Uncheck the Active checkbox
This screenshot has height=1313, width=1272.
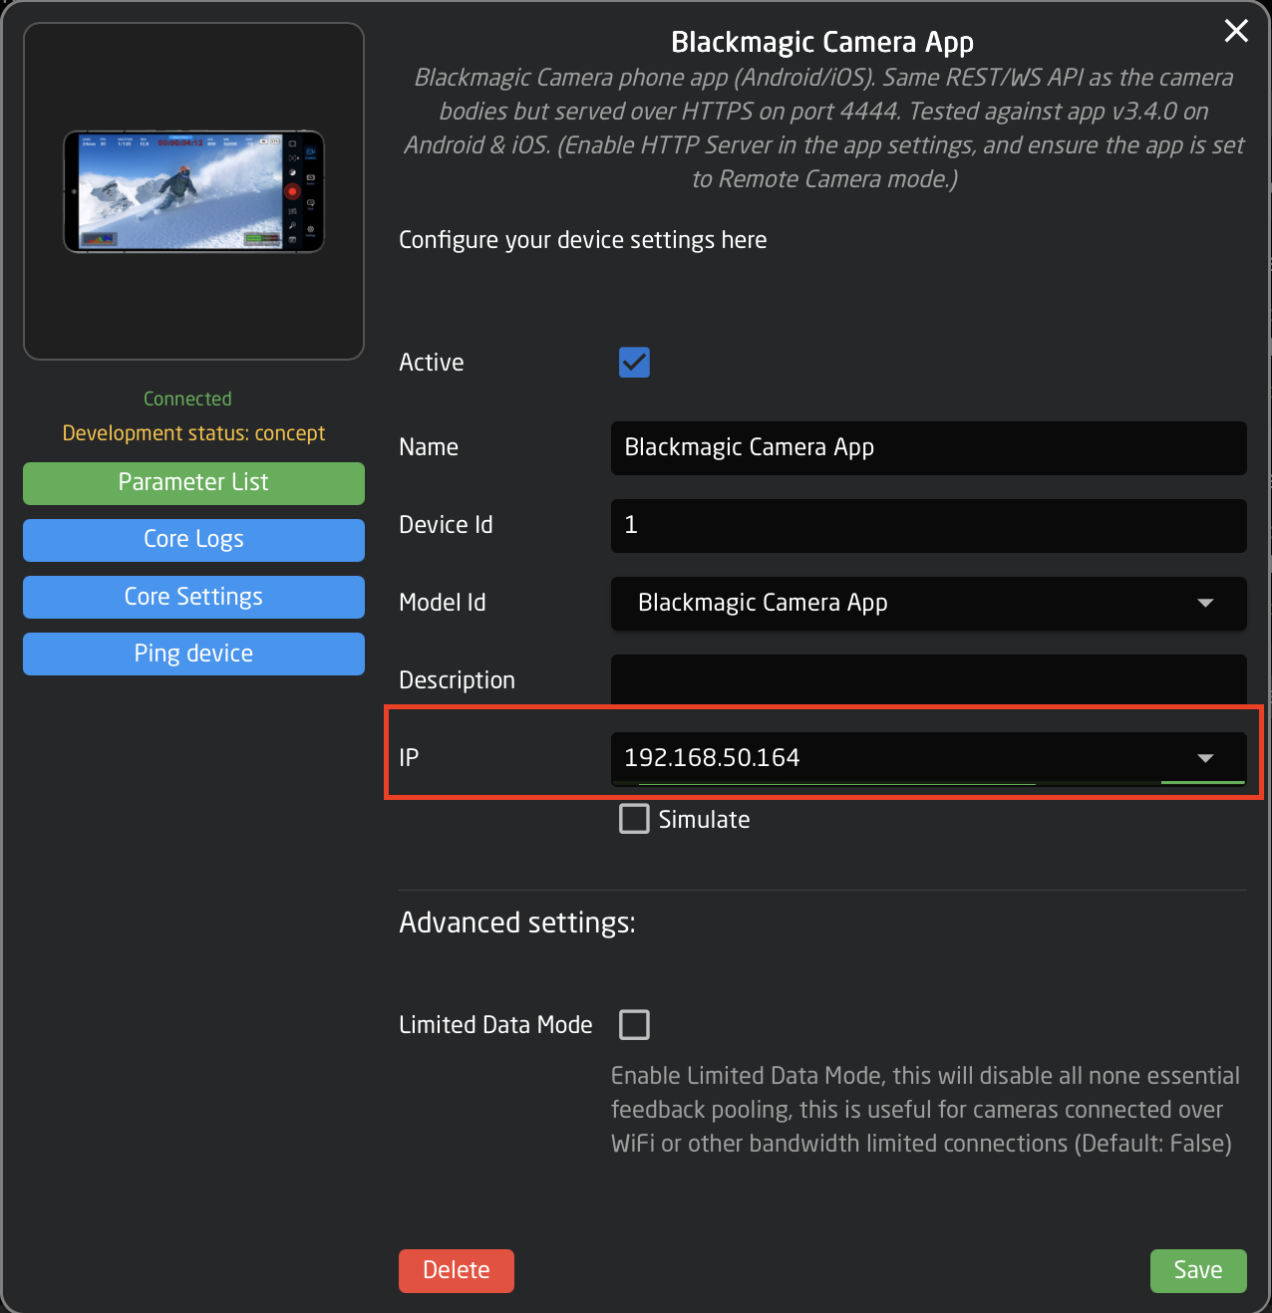(634, 363)
